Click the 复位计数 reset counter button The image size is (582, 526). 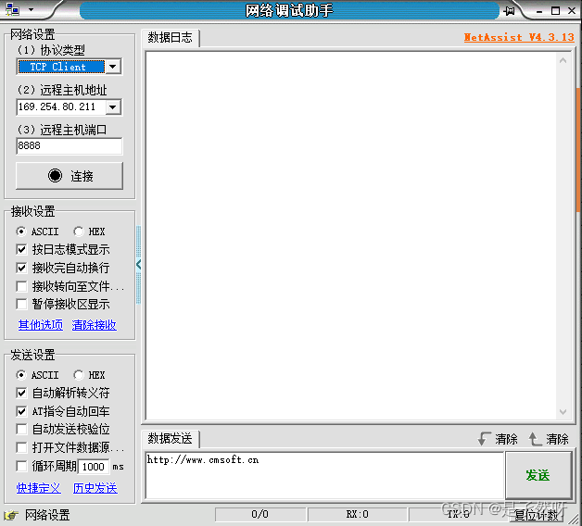537,515
